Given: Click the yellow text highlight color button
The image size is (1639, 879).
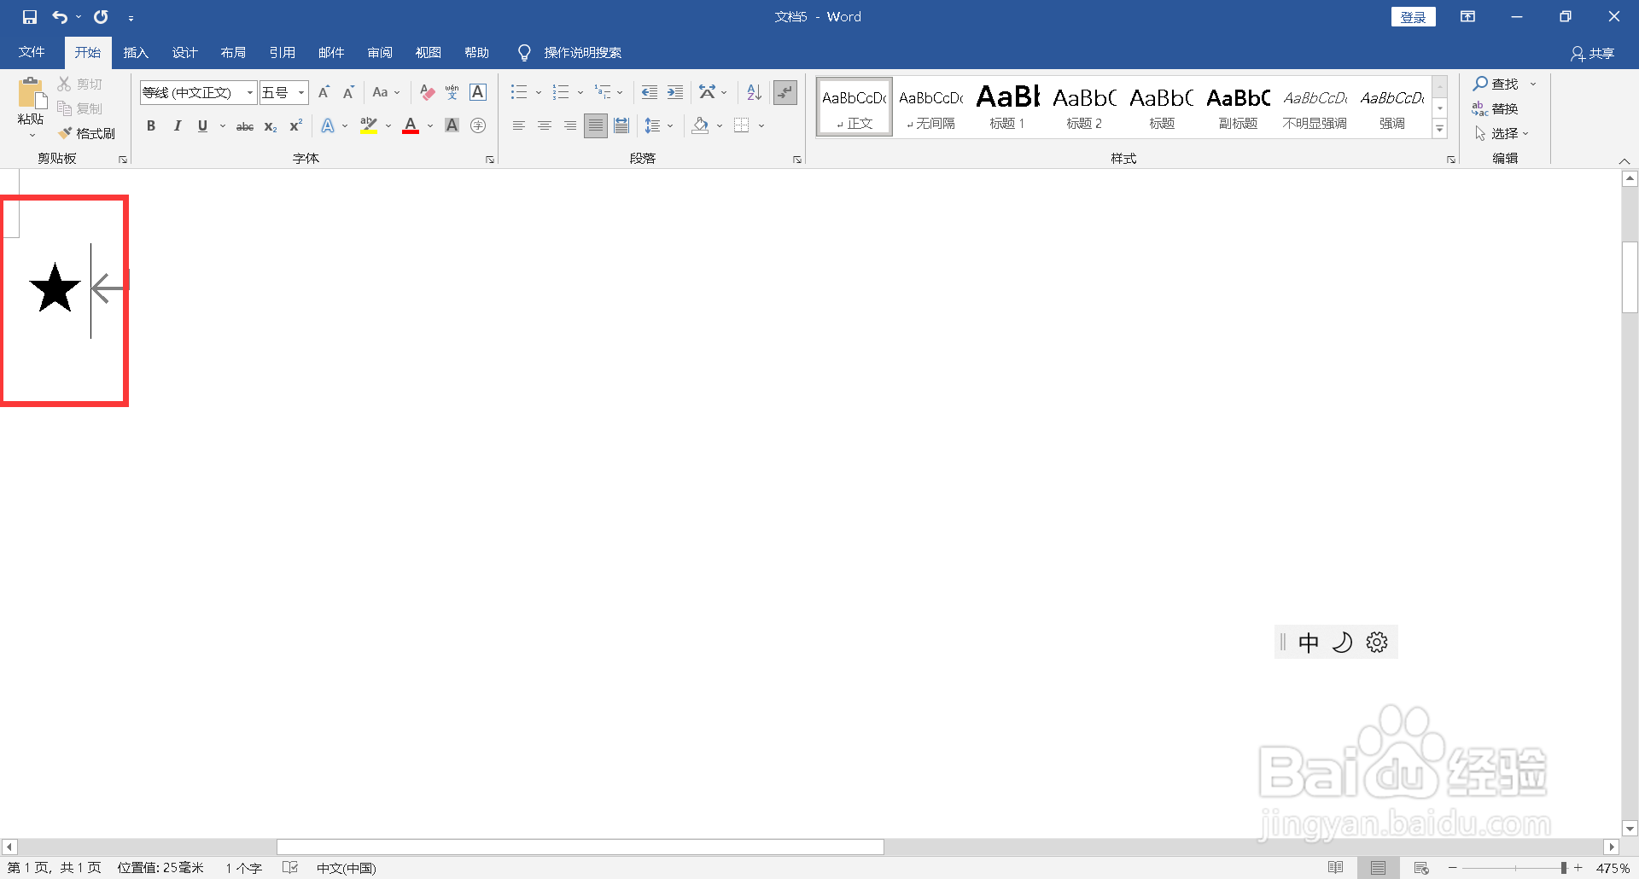Looking at the screenshot, I should 369,125.
